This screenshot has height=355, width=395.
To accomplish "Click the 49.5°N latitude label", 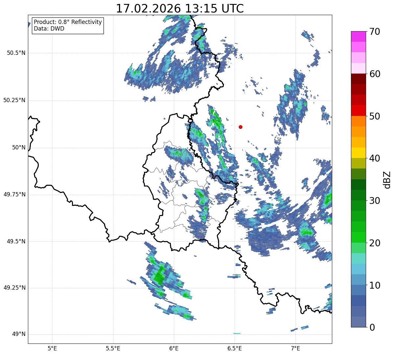I will [16, 241].
